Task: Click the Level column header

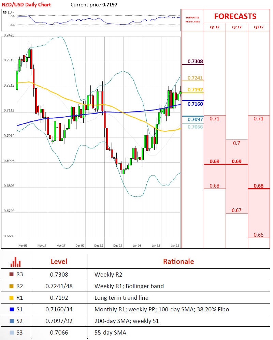Action: pos(59,262)
